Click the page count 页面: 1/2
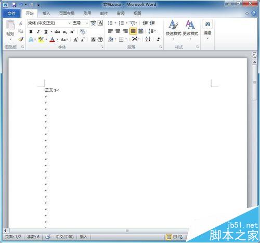 click(13, 237)
